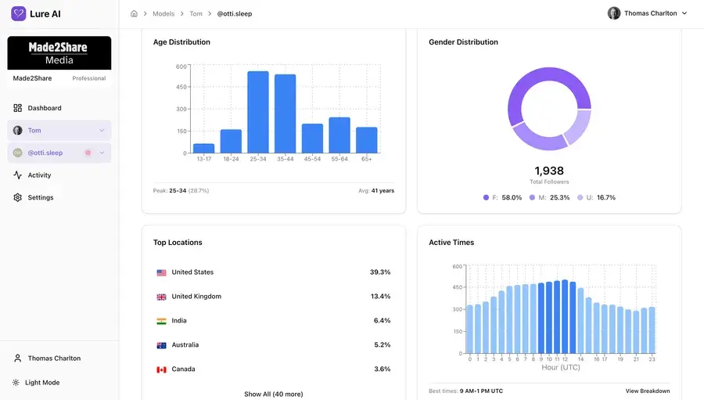
Task: Click the hour 0 bar in Active Times
Action: pyautogui.click(x=469, y=329)
